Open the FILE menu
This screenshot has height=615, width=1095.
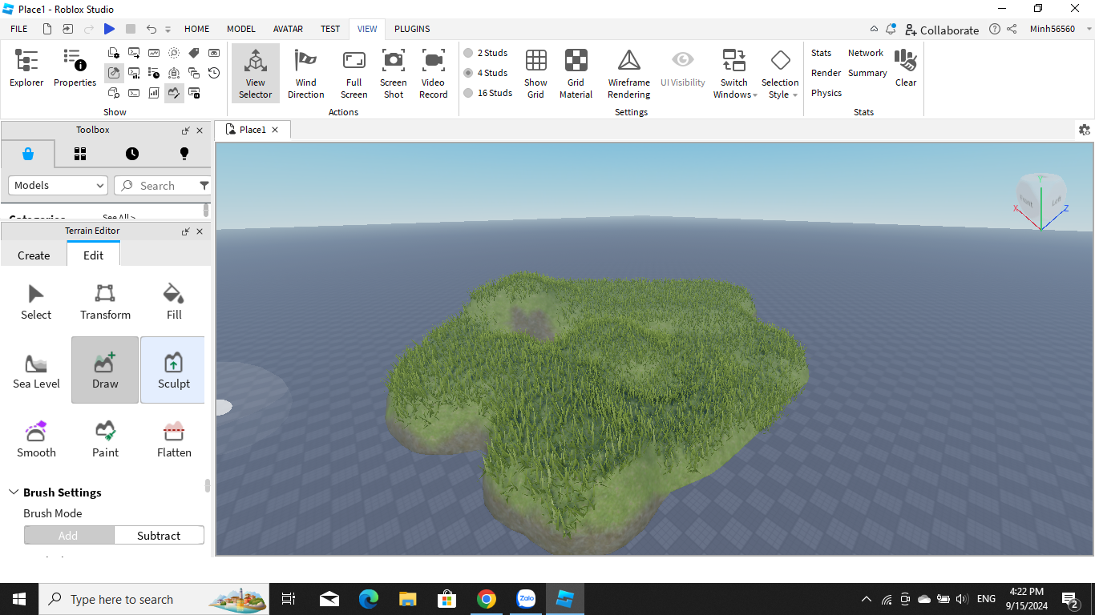(x=19, y=29)
